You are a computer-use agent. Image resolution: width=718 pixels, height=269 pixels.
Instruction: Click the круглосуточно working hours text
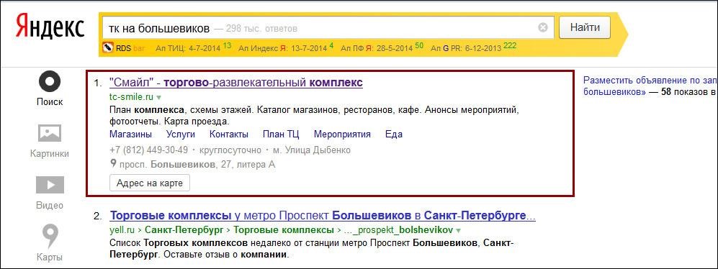click(x=230, y=150)
